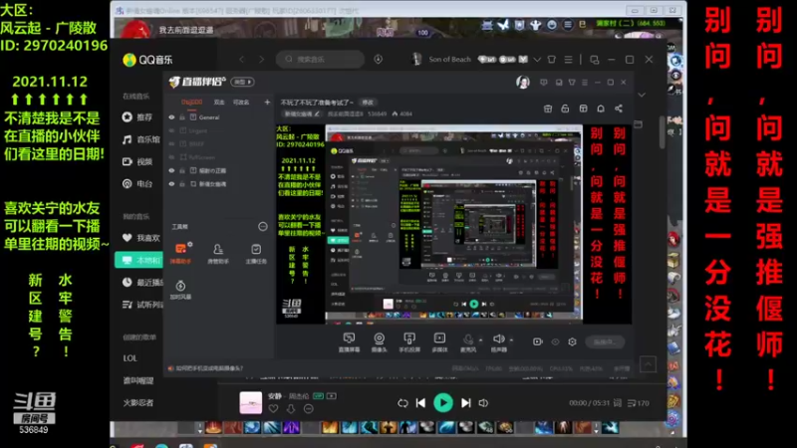The height and width of the screenshot is (448, 797).
Task: Share the stream with share icon
Action: (619, 109)
